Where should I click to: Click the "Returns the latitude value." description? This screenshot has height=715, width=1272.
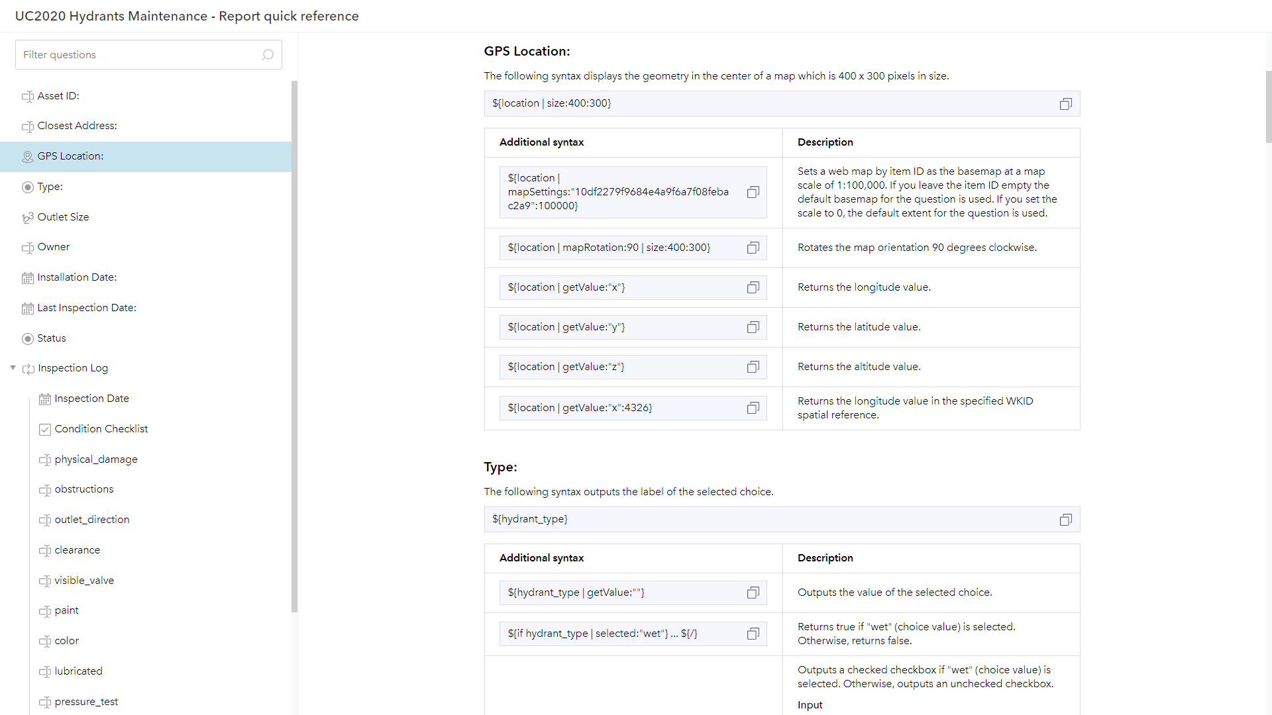tap(859, 327)
